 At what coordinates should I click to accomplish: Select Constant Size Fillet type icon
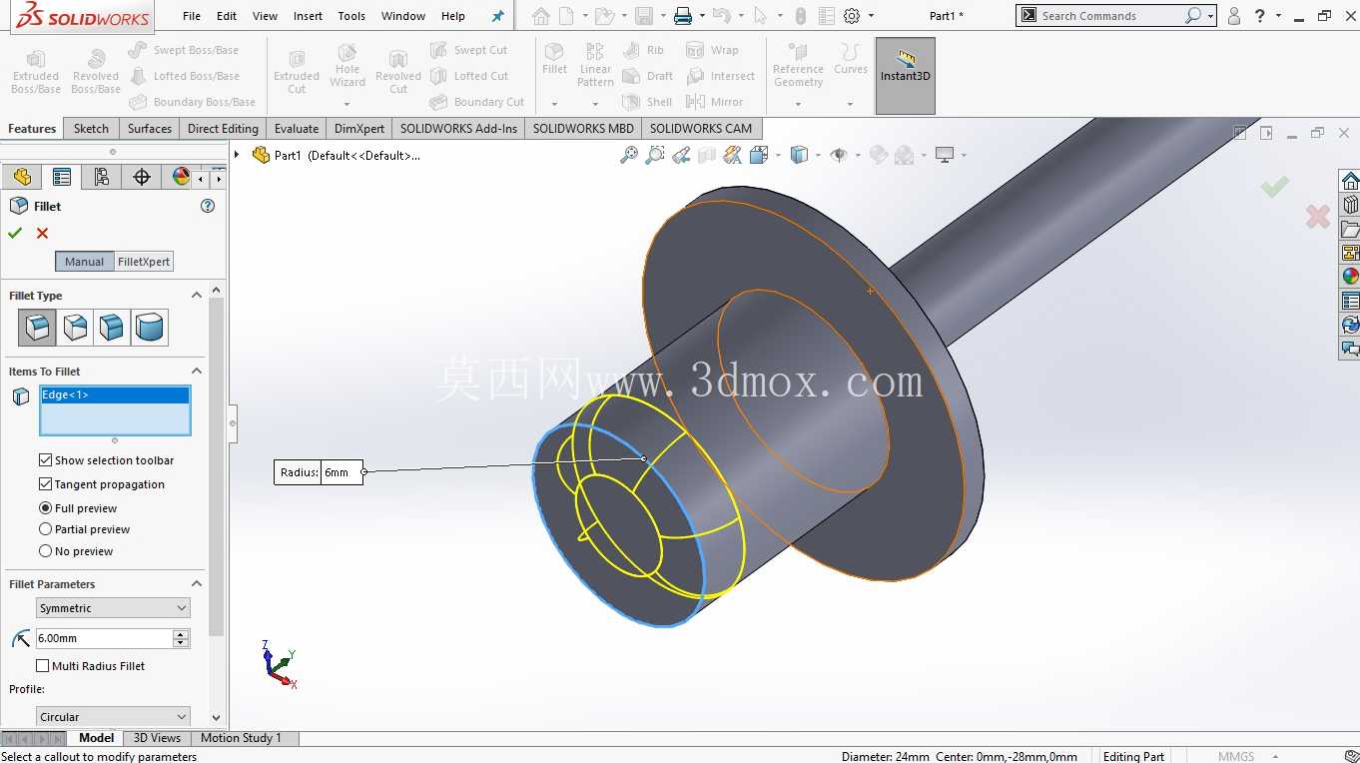coord(37,328)
